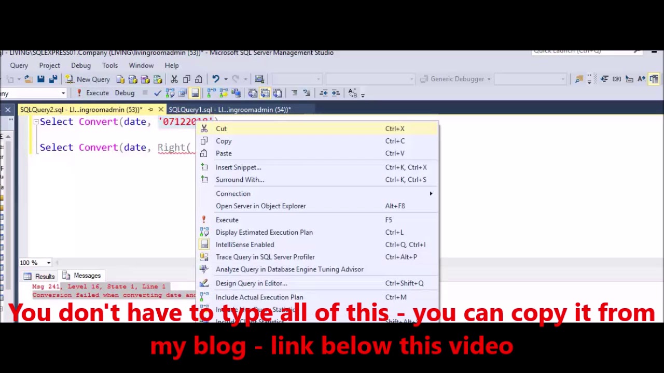Open the 100 % zoom dropdown
The image size is (664, 373).
click(49, 263)
